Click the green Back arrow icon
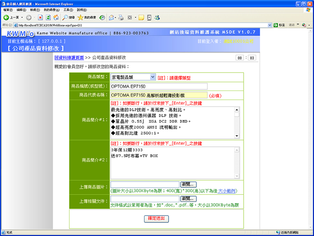 (6, 18)
